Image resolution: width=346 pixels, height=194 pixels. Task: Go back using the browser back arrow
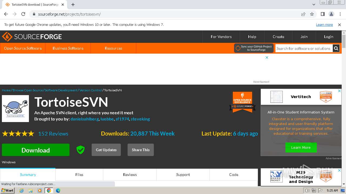click(6, 14)
